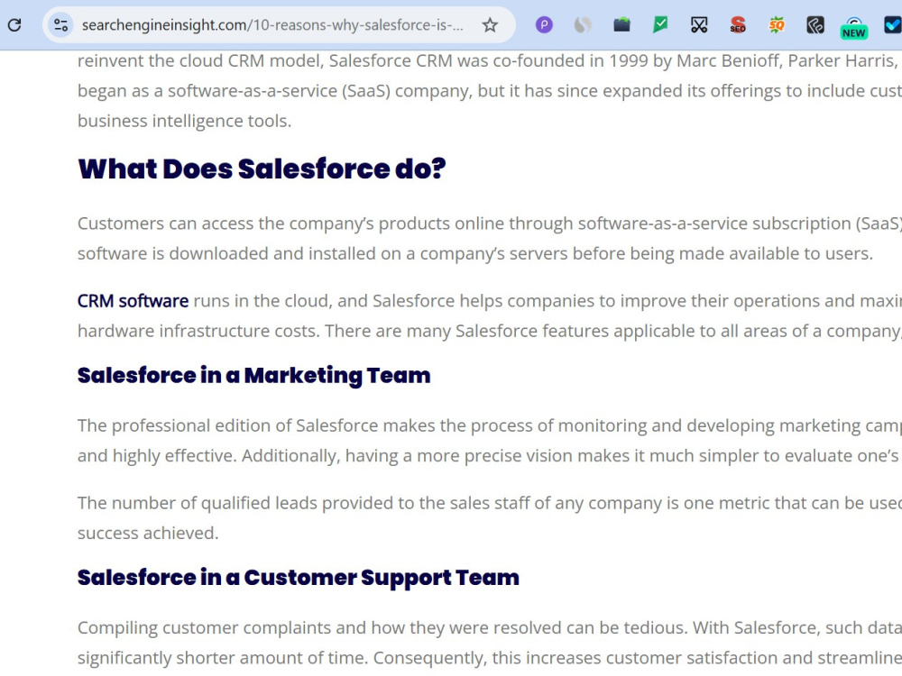Click paragraph starting 'Compiling customer complaints'
The image size is (902, 676).
click(x=490, y=643)
